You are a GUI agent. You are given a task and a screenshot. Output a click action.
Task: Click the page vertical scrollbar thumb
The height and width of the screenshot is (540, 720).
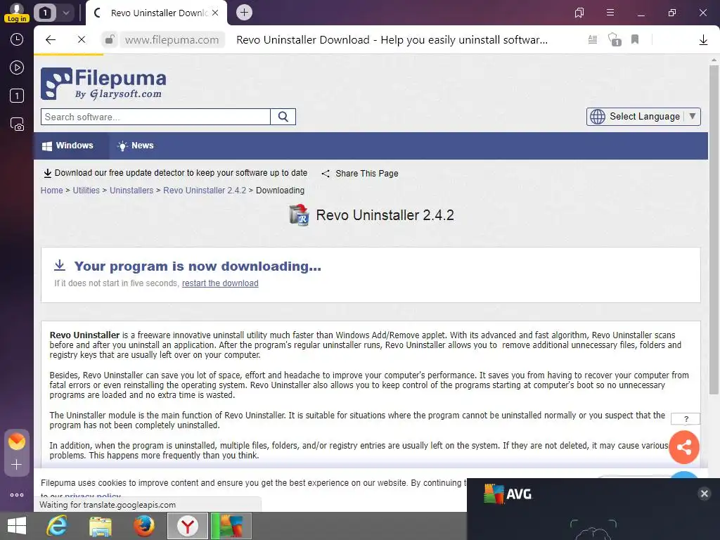tap(714, 229)
